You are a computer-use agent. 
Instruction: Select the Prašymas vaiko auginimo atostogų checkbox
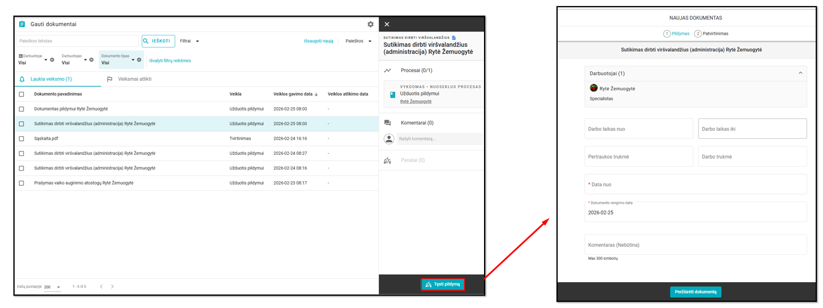pos(21,183)
